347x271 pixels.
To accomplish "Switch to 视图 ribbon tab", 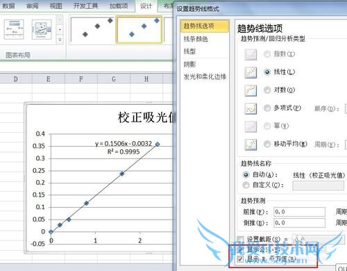I will pyautogui.click(x=56, y=6).
